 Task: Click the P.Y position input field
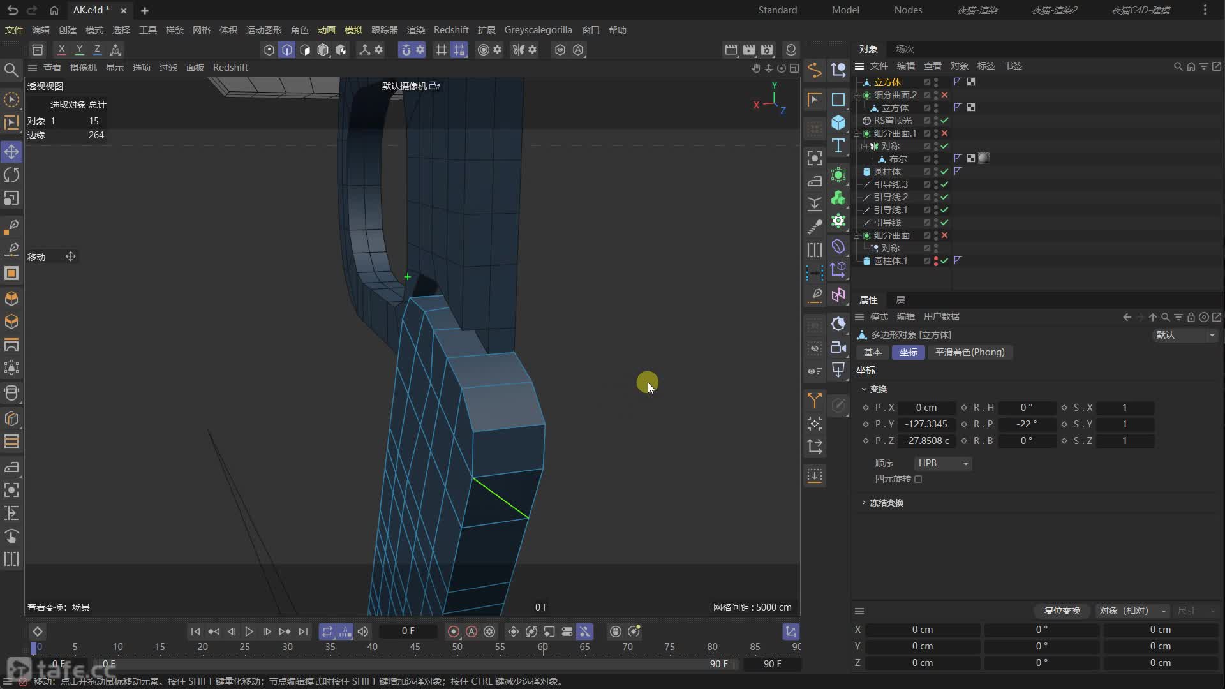(x=926, y=424)
